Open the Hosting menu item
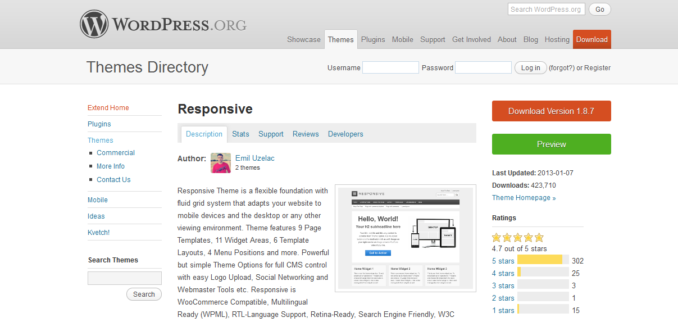This screenshot has width=678, height=322. click(557, 39)
